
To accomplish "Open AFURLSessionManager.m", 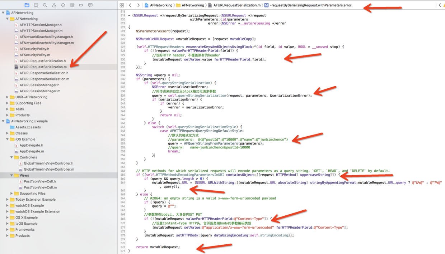I will (40, 91).
